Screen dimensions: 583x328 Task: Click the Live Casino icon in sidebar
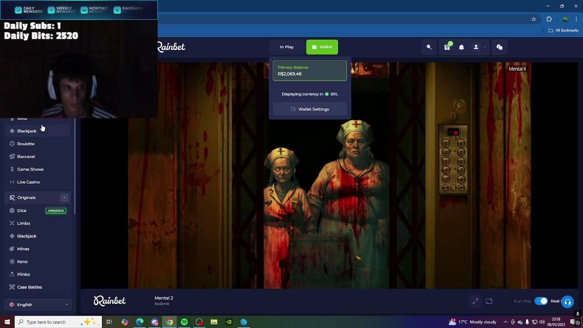(x=12, y=182)
